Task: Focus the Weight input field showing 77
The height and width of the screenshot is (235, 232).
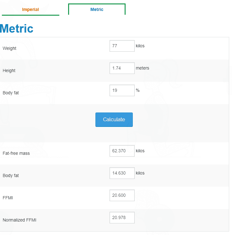Action: point(122,46)
